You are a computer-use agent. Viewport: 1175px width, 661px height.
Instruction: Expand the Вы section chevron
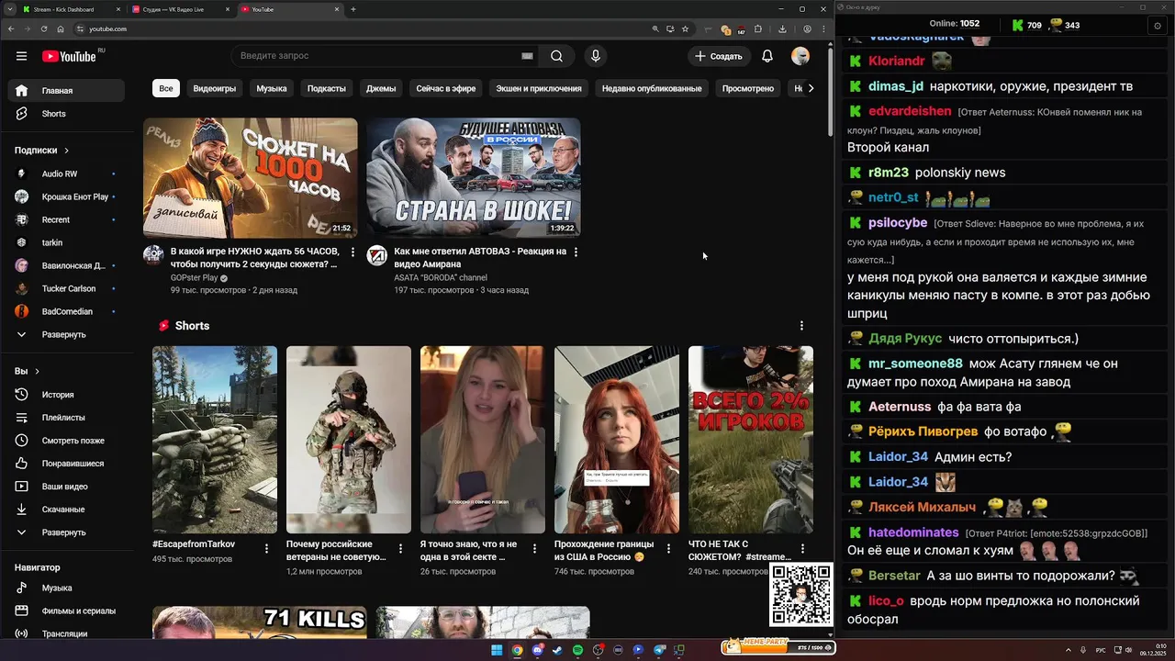click(38, 372)
